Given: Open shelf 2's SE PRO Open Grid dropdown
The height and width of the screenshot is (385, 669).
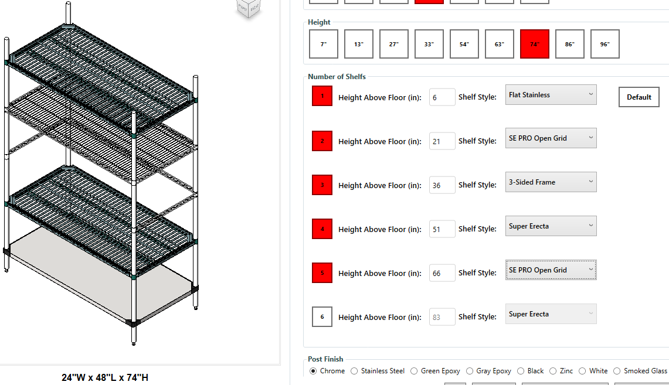Looking at the screenshot, I should click(x=551, y=138).
